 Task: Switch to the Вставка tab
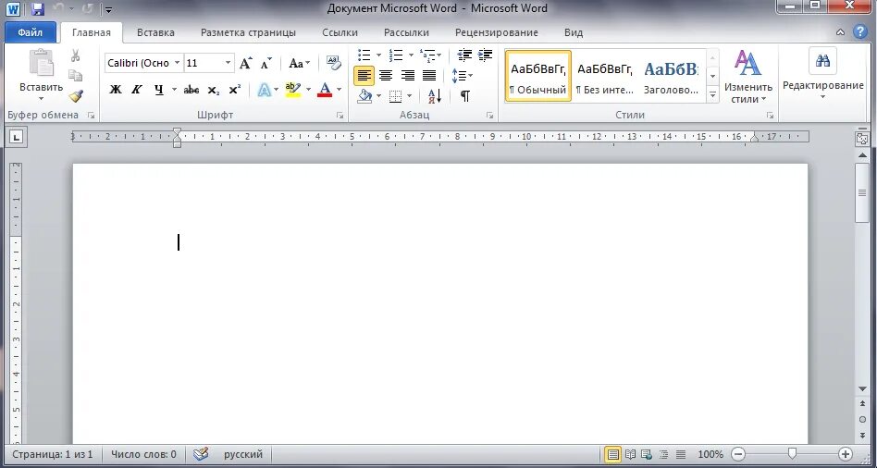[x=155, y=32]
